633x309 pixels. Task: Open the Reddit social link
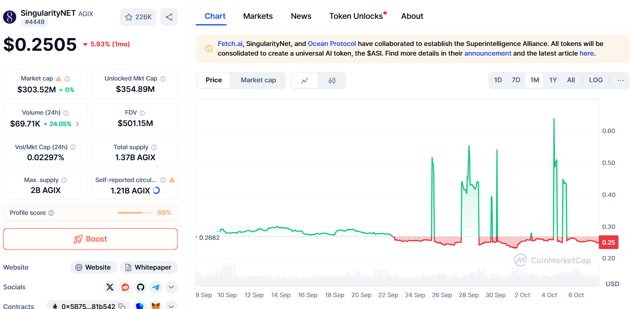pyautogui.click(x=125, y=287)
